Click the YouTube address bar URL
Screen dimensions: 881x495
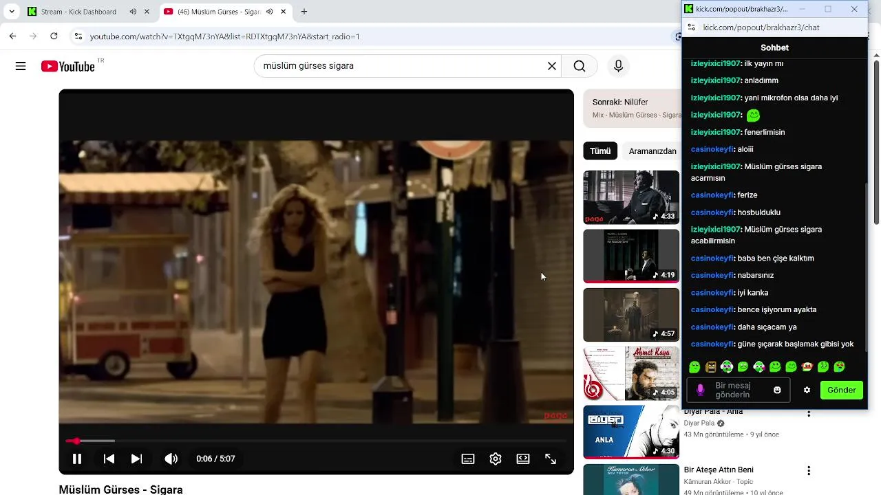(225, 36)
